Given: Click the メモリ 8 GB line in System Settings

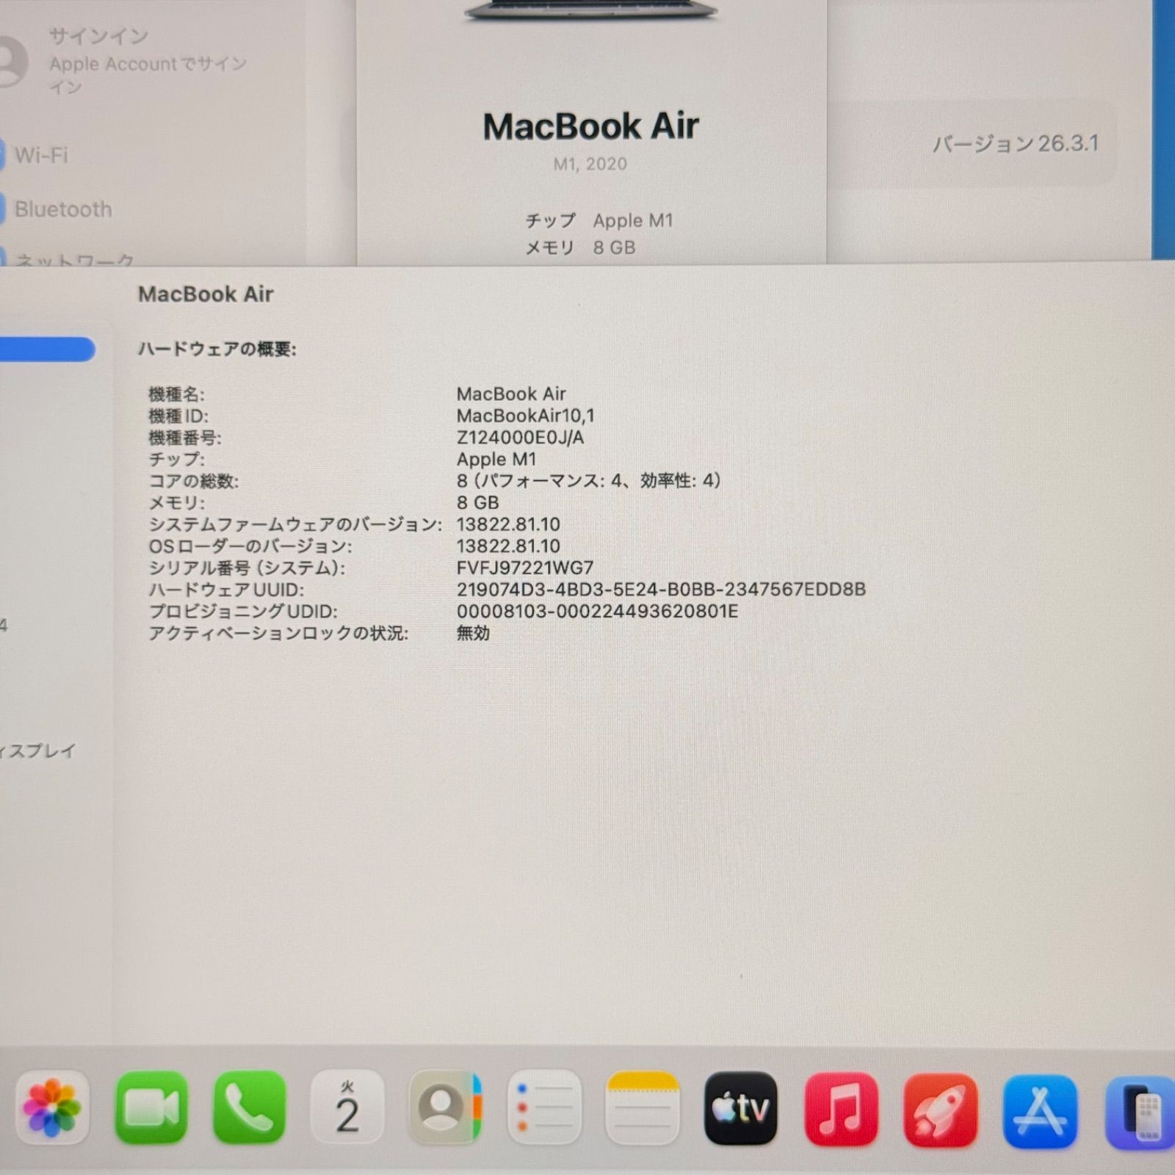Looking at the screenshot, I should tap(580, 247).
